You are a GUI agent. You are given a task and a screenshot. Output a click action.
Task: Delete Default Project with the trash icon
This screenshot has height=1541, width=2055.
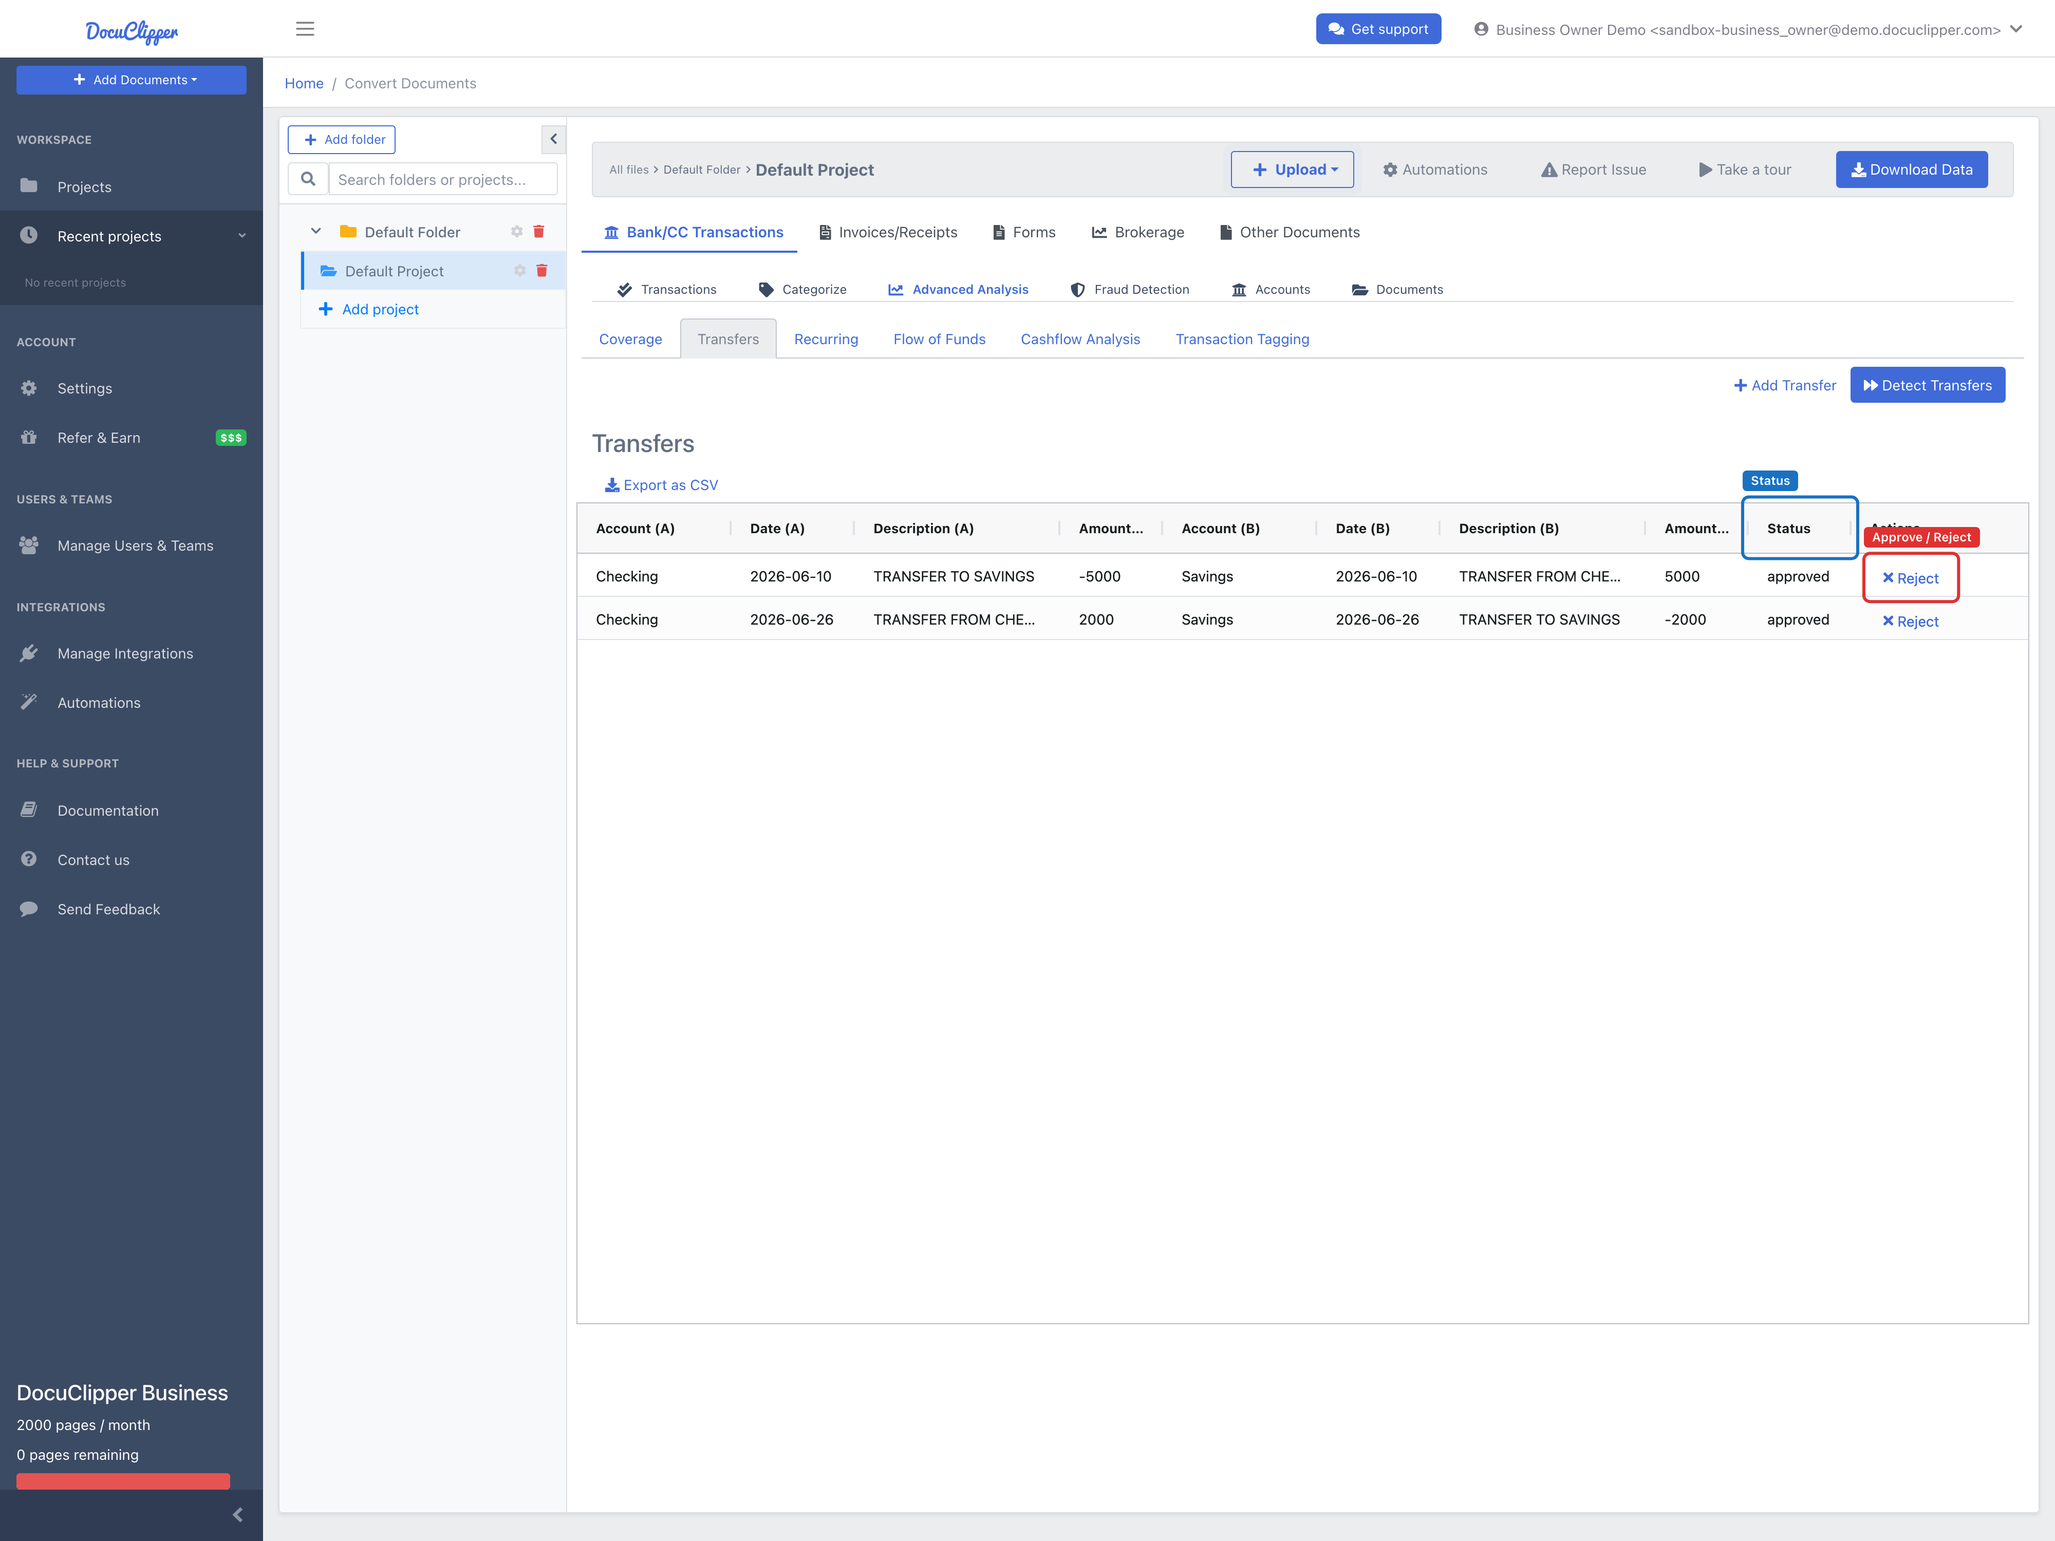click(541, 270)
